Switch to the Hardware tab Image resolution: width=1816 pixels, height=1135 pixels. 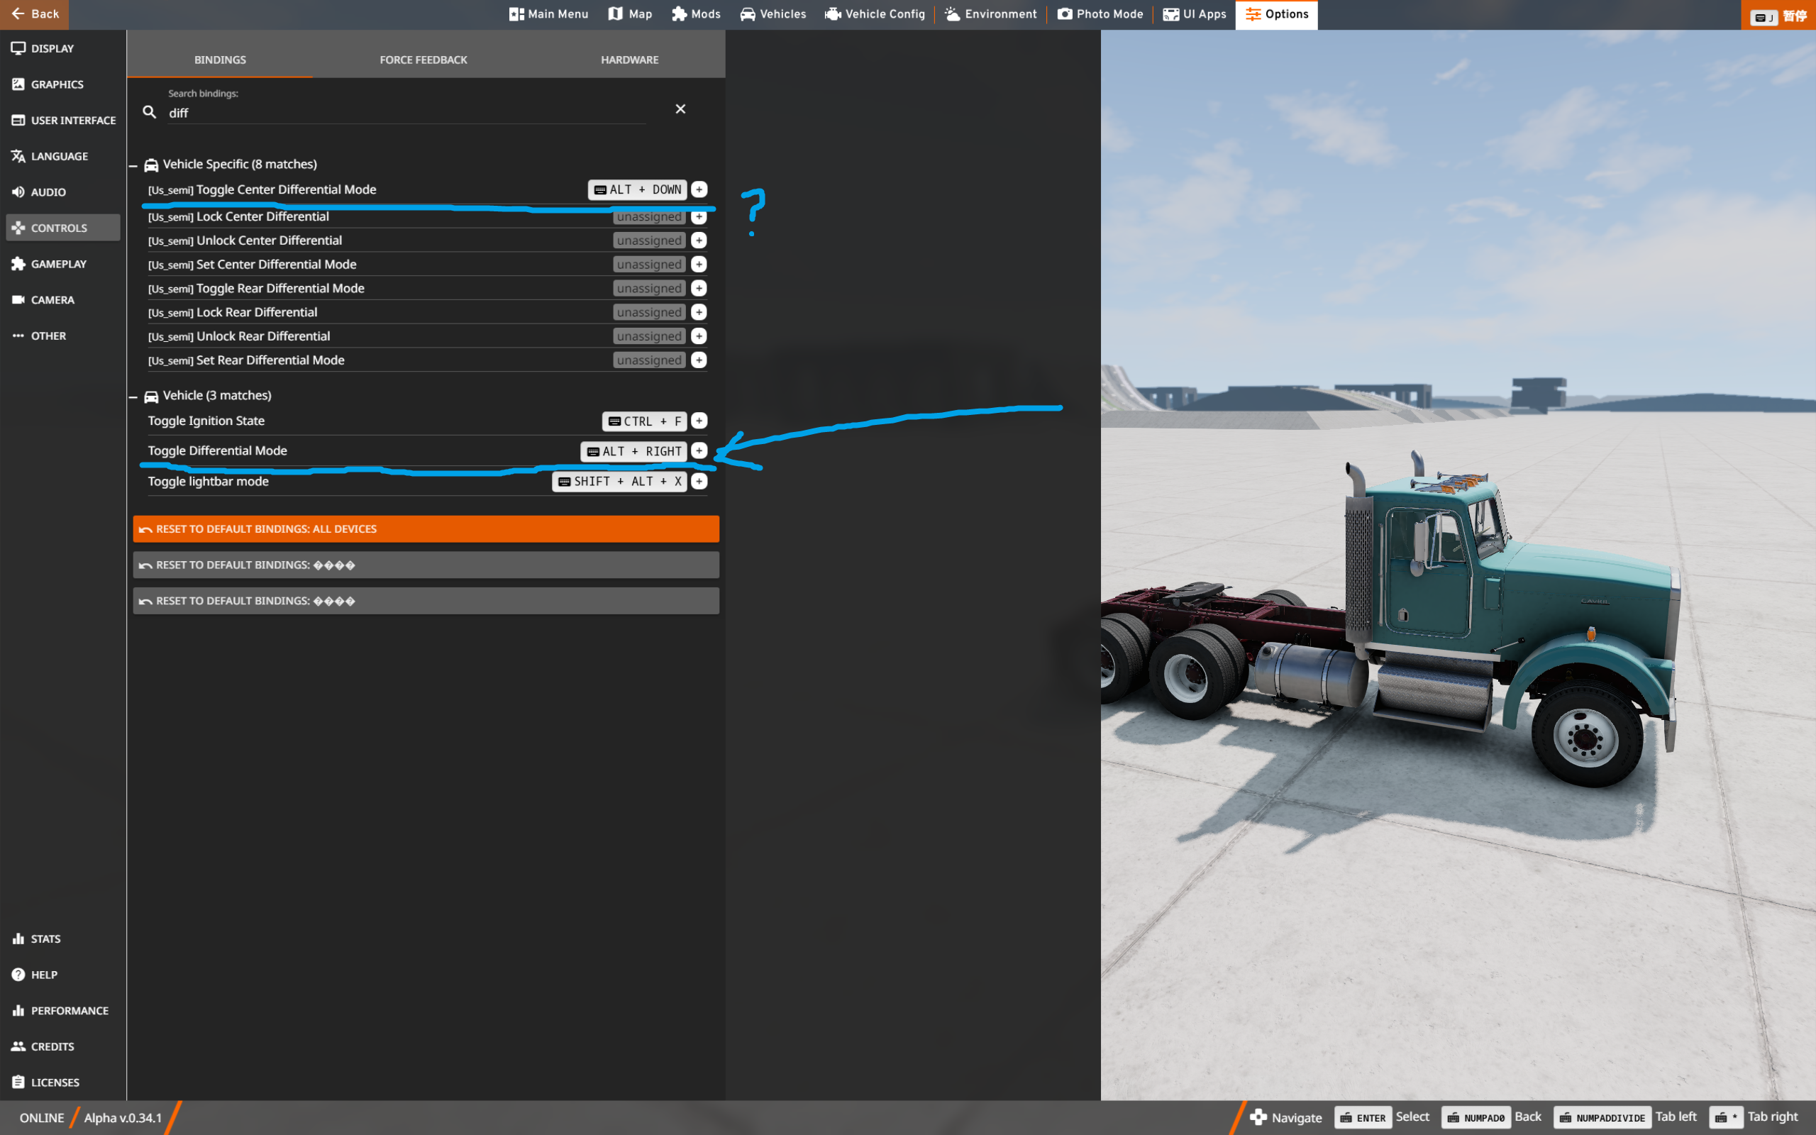click(629, 60)
